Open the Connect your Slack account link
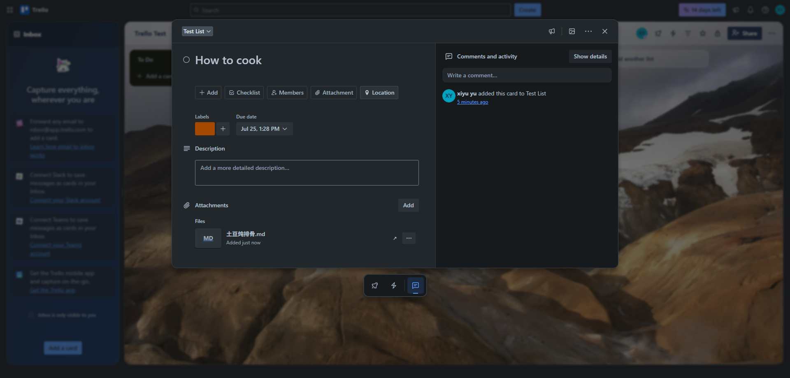Viewport: 790px width, 378px height. click(x=65, y=200)
